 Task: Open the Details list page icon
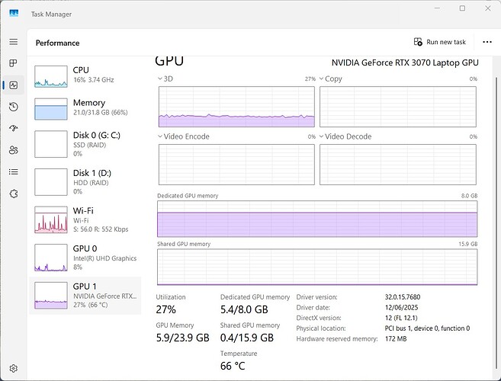[14, 171]
